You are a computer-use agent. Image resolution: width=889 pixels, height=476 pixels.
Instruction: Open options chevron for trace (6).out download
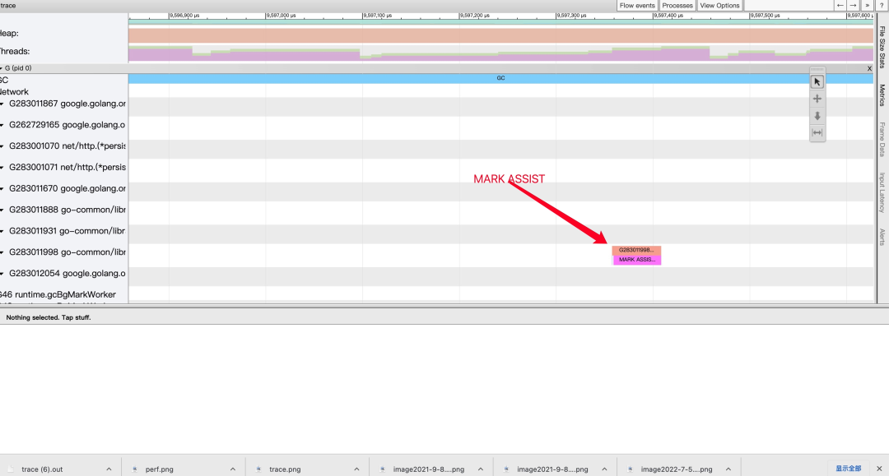109,469
